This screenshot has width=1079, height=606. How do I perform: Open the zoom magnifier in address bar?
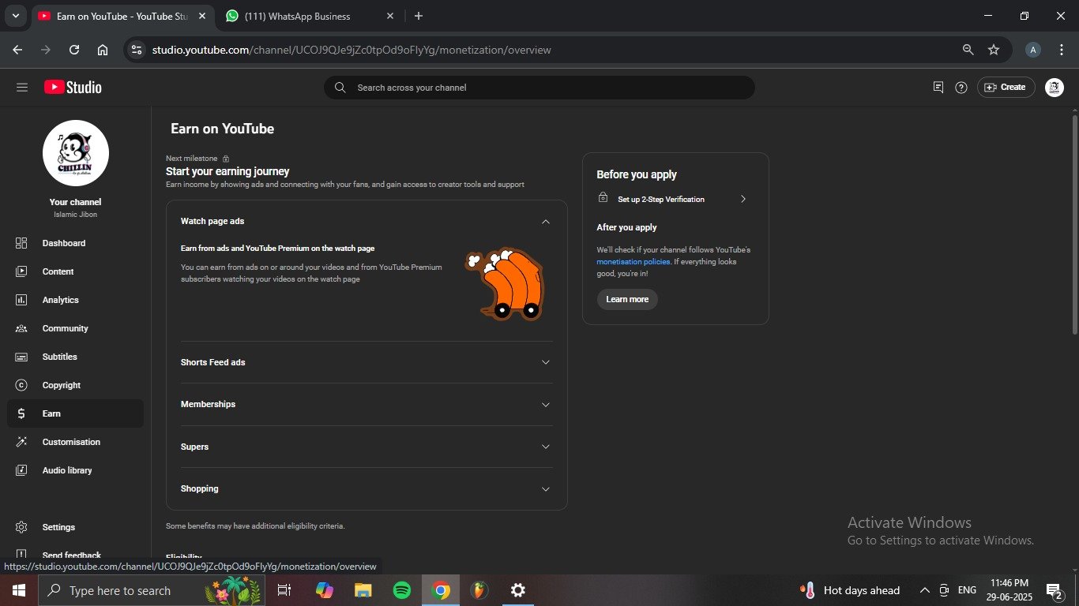[968, 50]
